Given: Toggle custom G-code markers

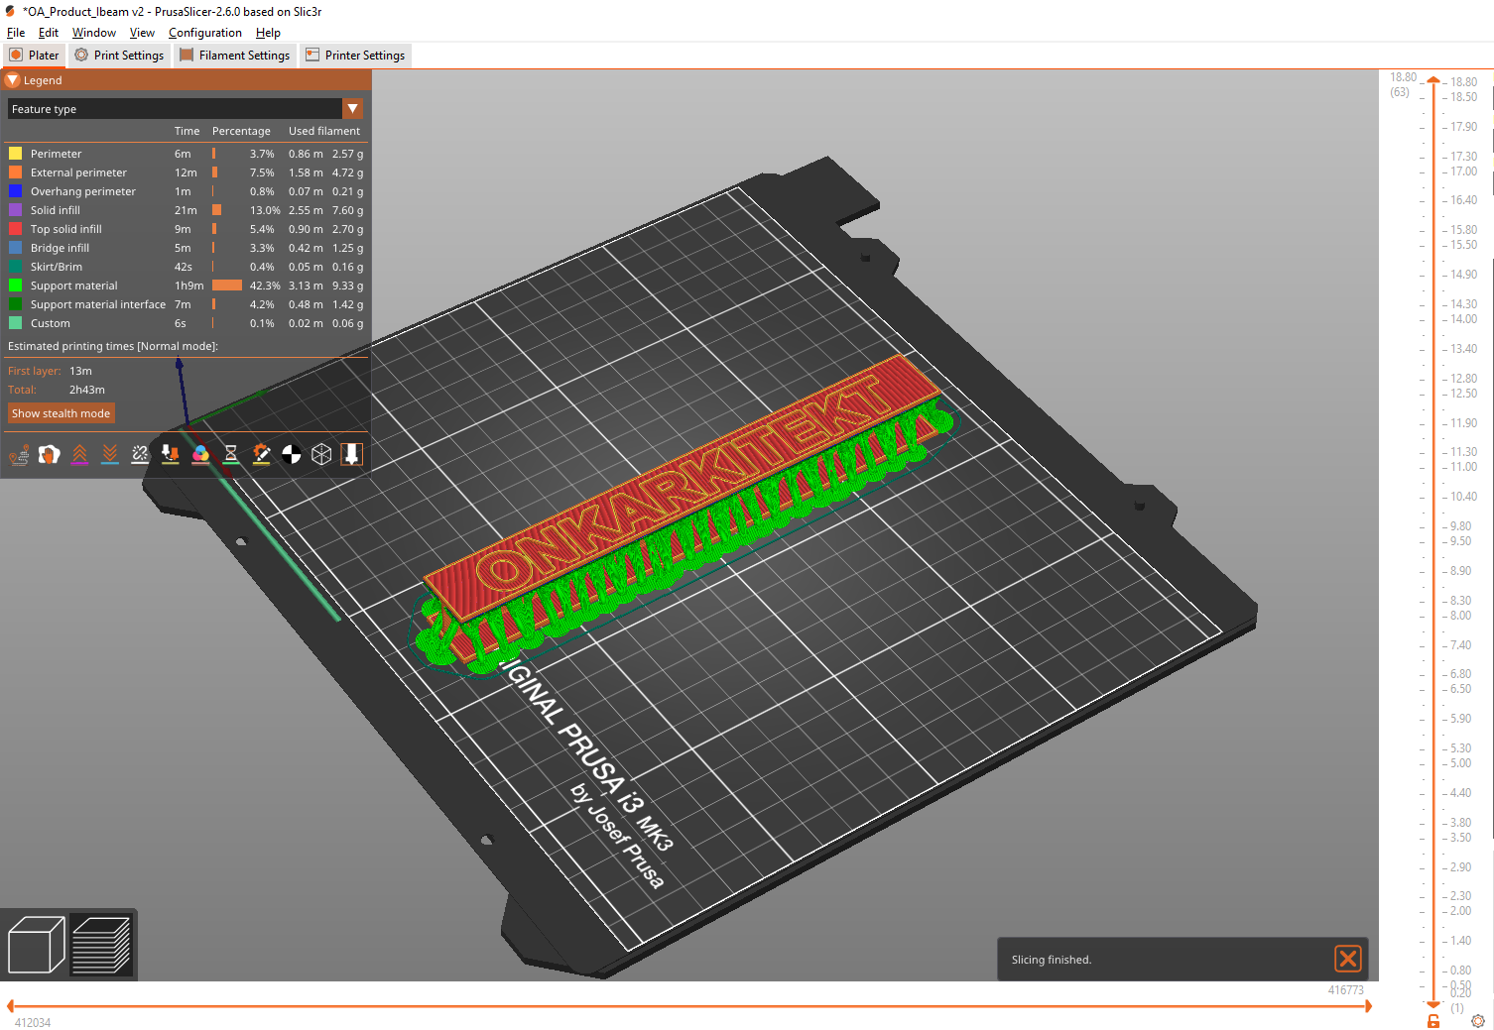Looking at the screenshot, I should 261,454.
